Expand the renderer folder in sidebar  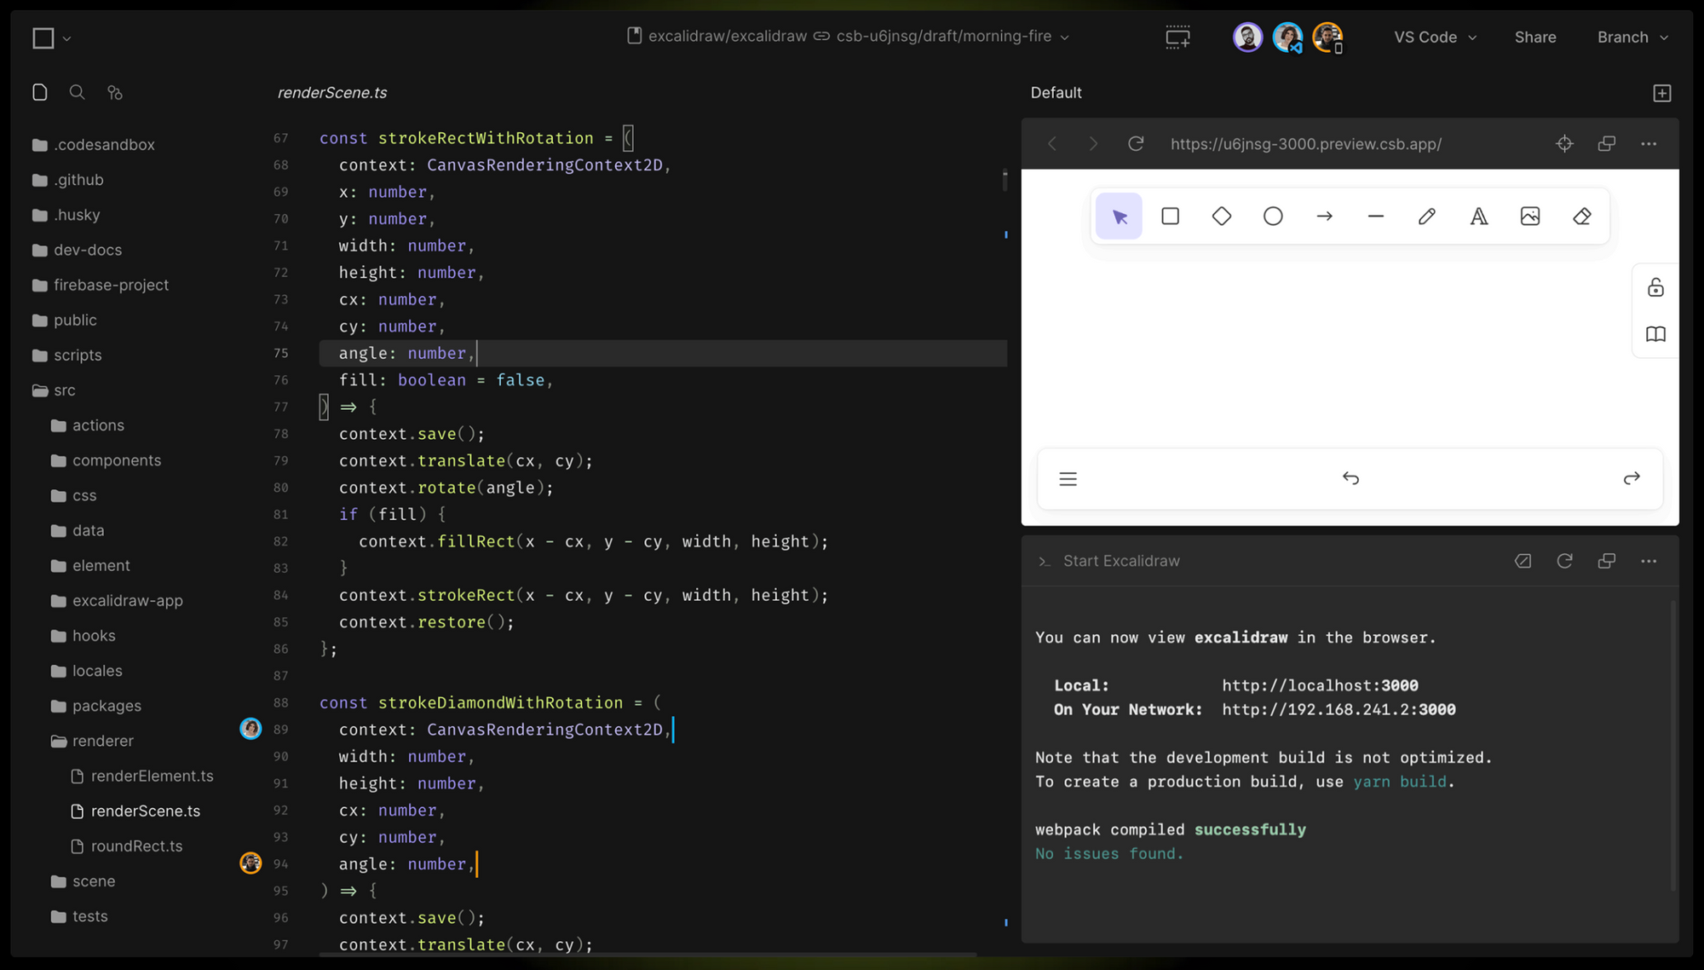103,741
